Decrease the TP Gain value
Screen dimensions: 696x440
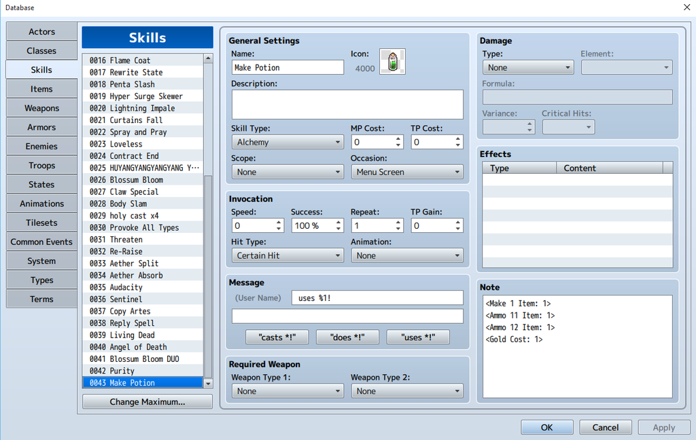(x=458, y=229)
